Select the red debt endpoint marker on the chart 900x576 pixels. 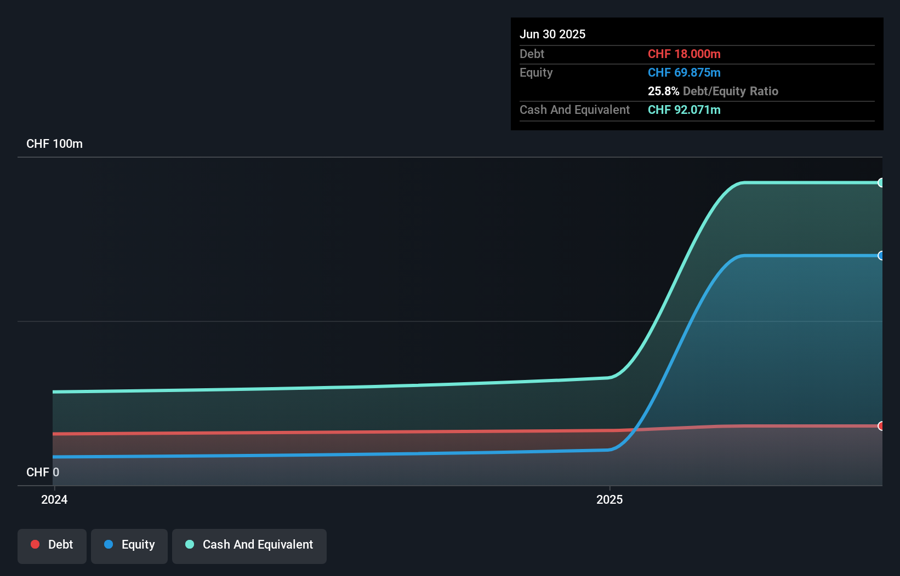pyautogui.click(x=881, y=425)
